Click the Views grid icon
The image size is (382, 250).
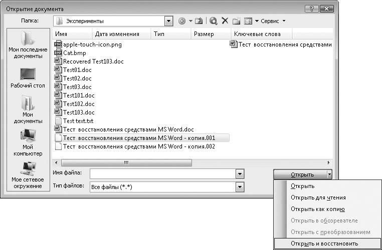click(248, 21)
